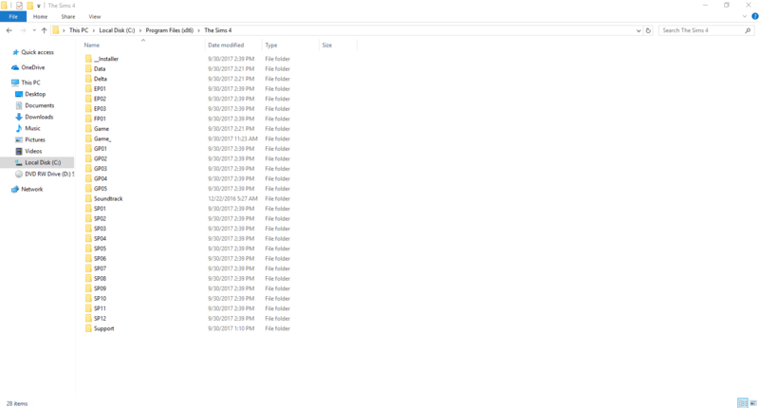The height and width of the screenshot is (408, 759).
Task: Open the __Installer folder icon
Action: coord(88,59)
